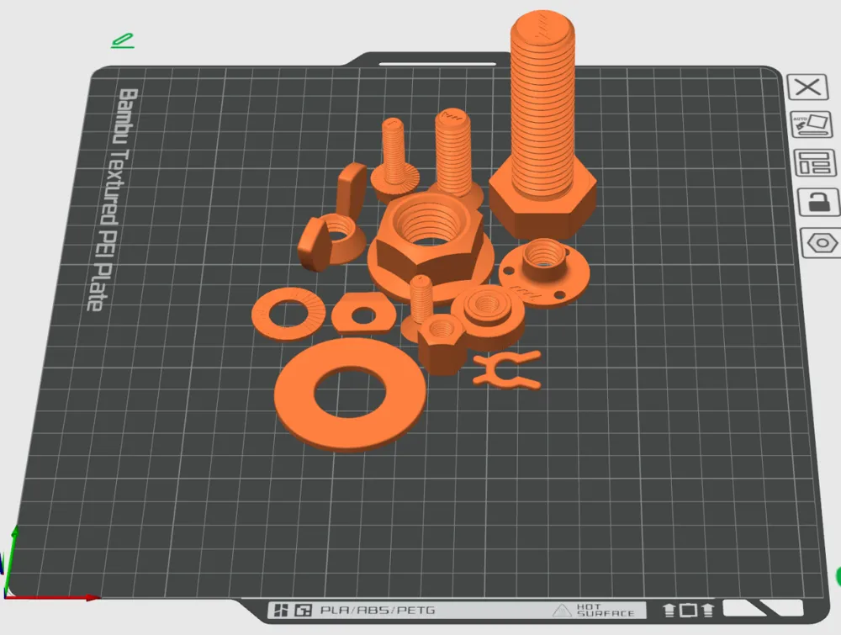Select the medium countersunk bolt model
The width and height of the screenshot is (841, 635).
coord(454,151)
